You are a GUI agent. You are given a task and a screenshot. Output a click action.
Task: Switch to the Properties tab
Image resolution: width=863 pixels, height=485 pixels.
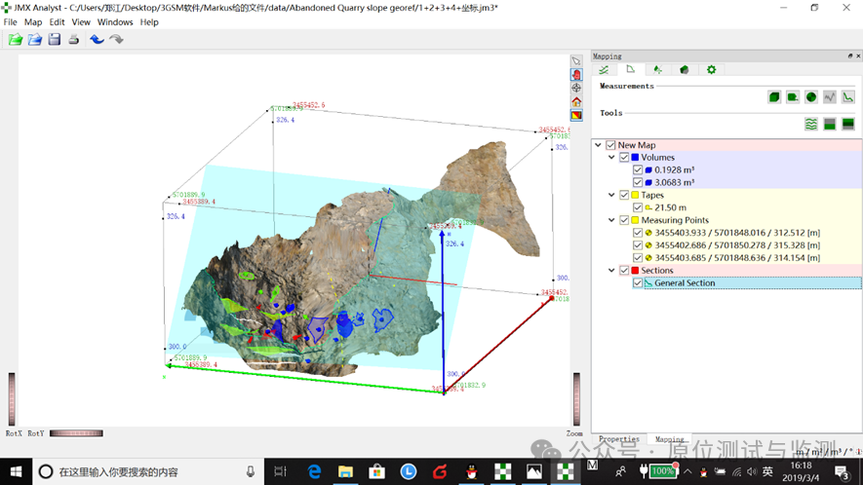click(618, 439)
